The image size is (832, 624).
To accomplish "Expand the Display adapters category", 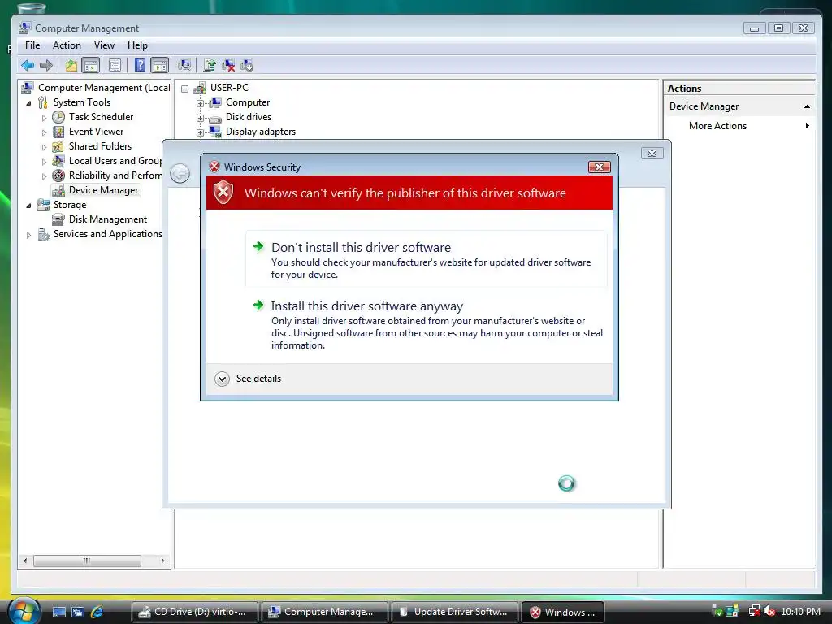I will (200, 132).
